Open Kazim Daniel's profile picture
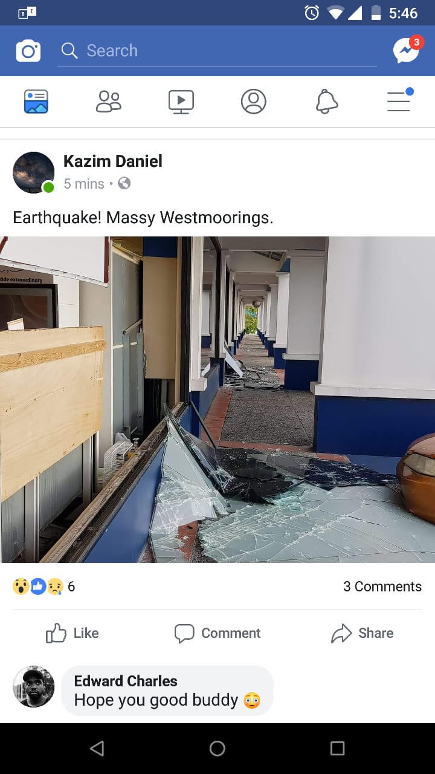This screenshot has width=435, height=774. [x=34, y=172]
